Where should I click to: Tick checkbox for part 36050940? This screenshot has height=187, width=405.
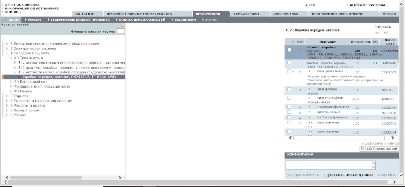point(289,62)
